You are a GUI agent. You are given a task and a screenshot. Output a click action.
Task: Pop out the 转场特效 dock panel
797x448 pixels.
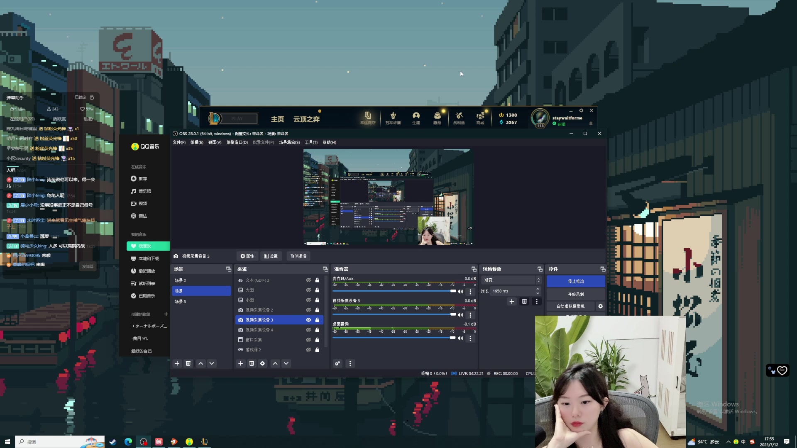(x=540, y=269)
